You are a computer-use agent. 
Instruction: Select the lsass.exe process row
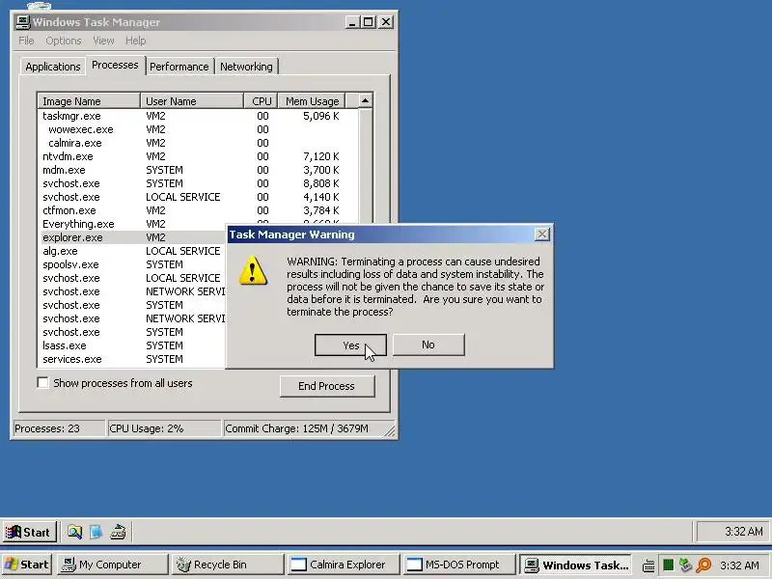coord(132,345)
